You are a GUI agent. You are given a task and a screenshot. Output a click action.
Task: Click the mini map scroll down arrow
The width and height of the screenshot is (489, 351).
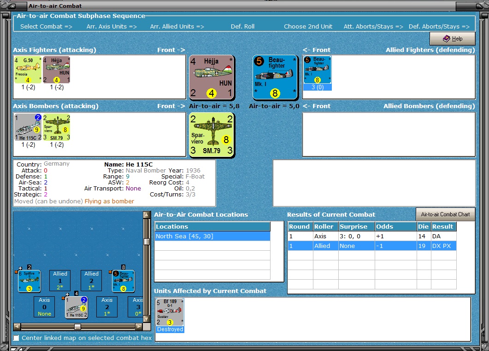[147, 319]
